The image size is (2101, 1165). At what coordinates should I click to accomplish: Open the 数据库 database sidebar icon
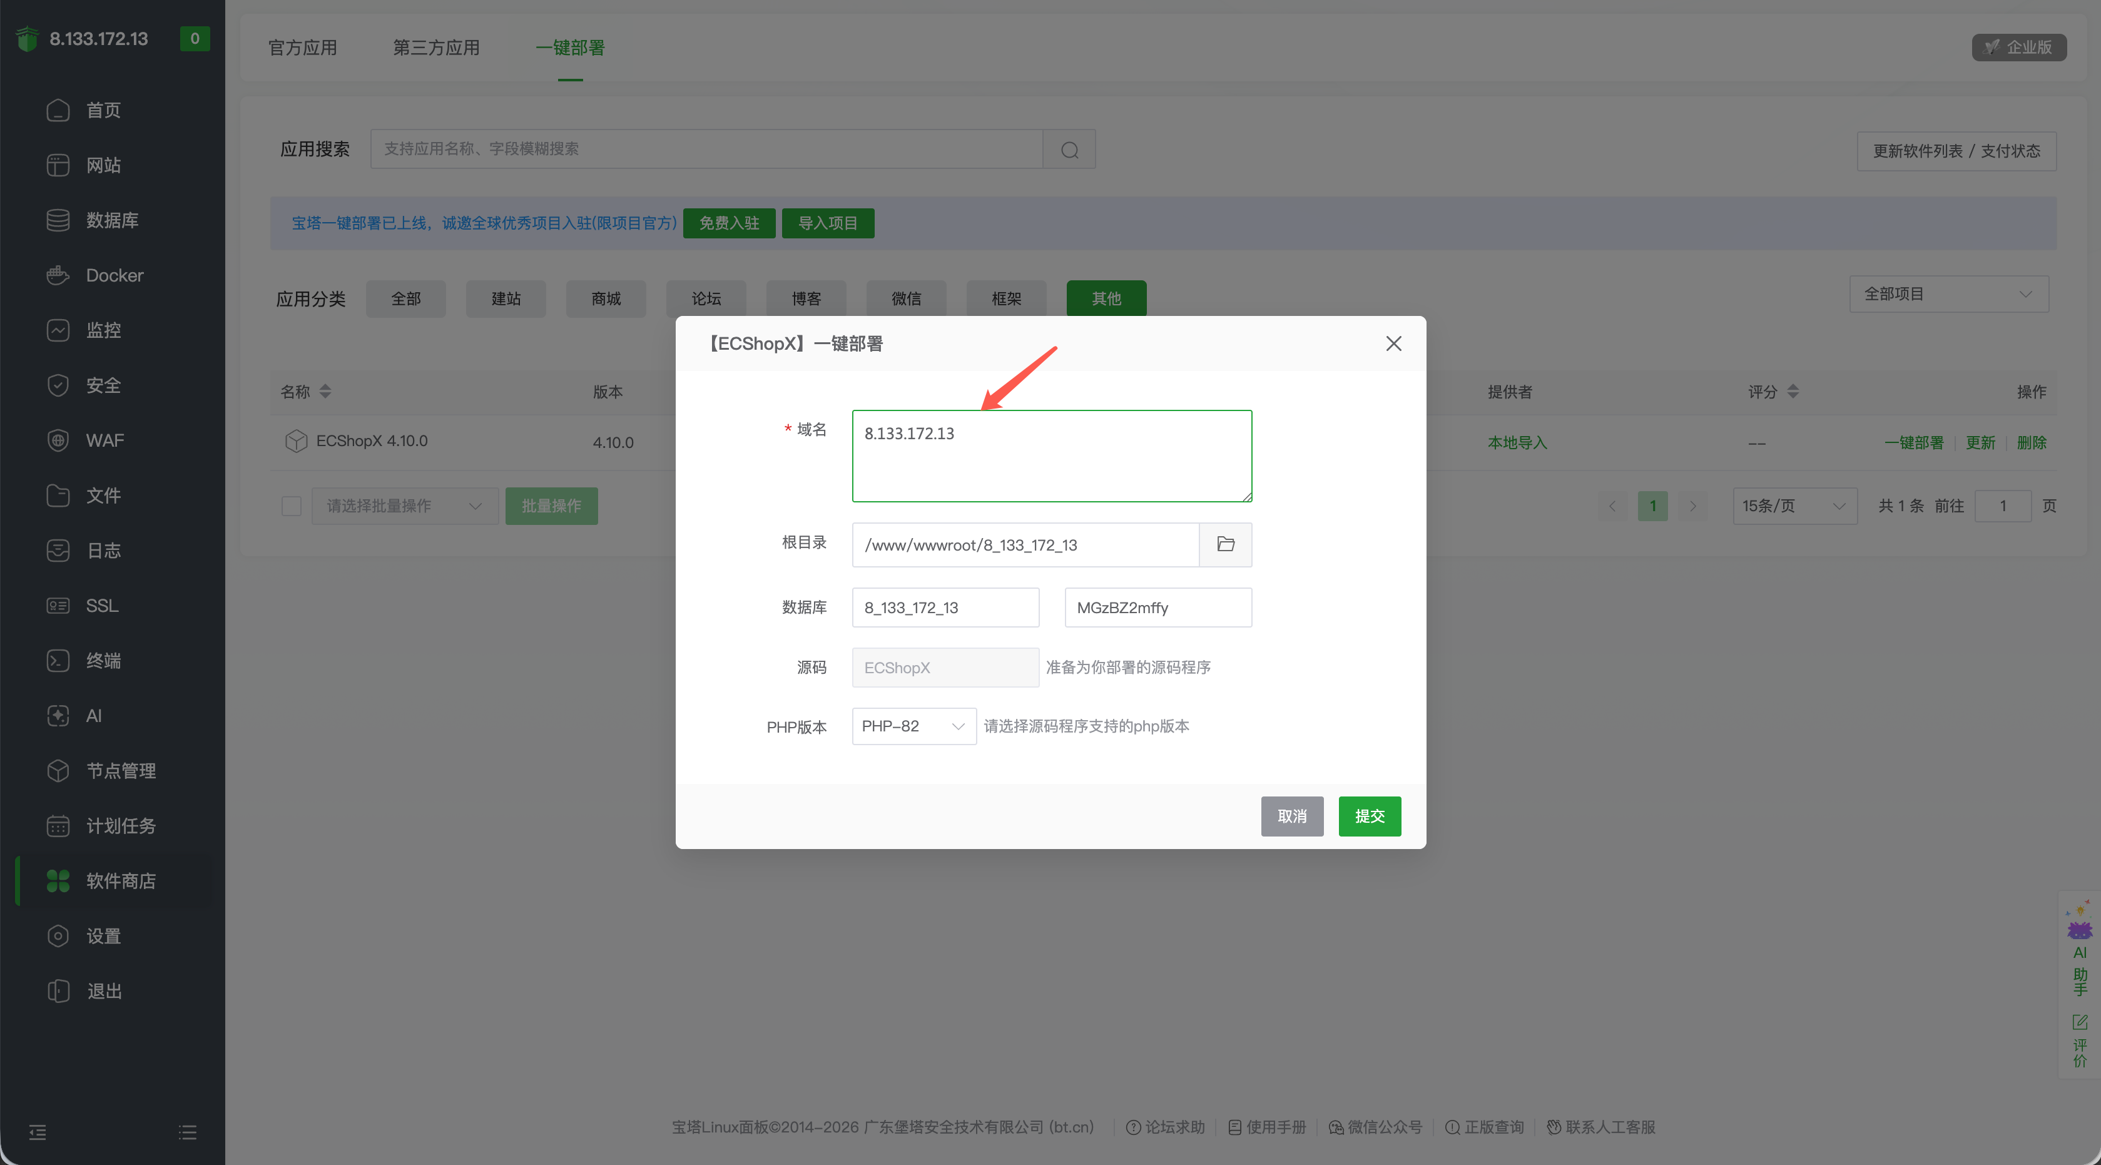[58, 220]
